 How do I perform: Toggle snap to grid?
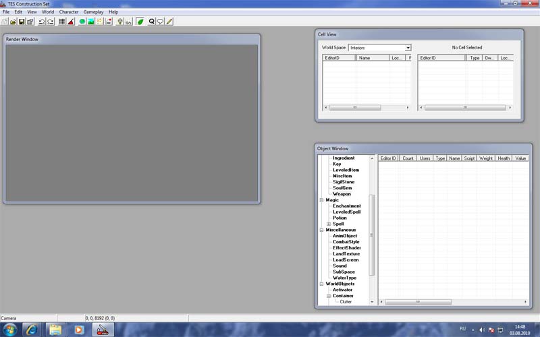click(x=62, y=22)
